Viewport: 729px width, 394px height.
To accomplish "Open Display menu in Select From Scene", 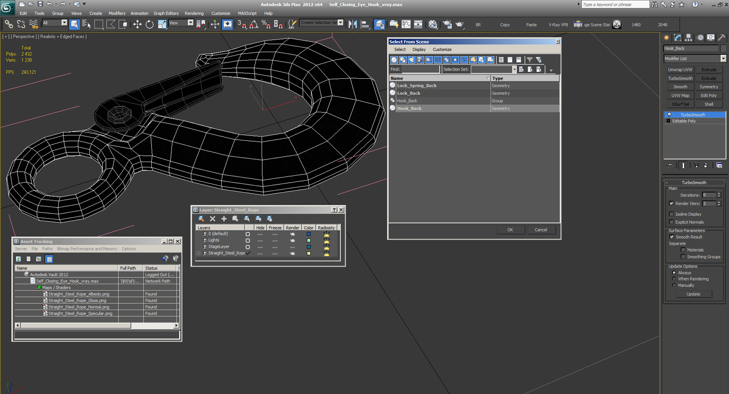I will [x=419, y=50].
